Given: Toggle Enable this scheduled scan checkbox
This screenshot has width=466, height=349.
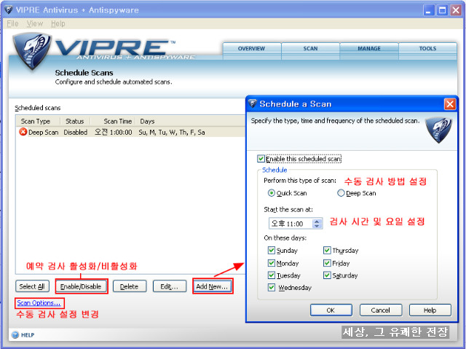Looking at the screenshot, I should click(x=261, y=159).
